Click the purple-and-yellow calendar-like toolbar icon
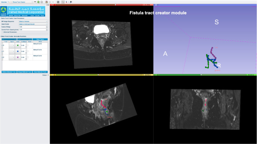The width and height of the screenshot is (257, 144). tap(47, 2)
